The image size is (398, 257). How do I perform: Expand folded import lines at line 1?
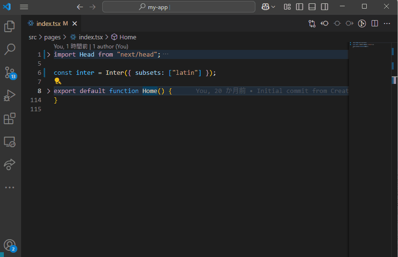click(48, 55)
